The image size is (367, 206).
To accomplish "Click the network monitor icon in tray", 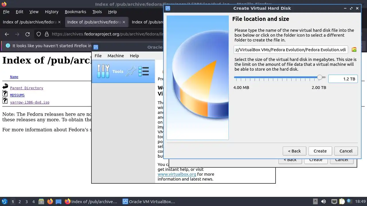I will click(x=334, y=201).
